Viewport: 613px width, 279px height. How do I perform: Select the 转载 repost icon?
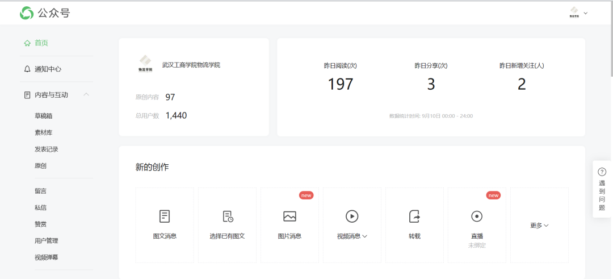tap(414, 216)
